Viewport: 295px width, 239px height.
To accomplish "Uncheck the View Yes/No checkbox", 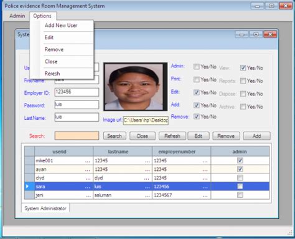I will (x=243, y=68).
